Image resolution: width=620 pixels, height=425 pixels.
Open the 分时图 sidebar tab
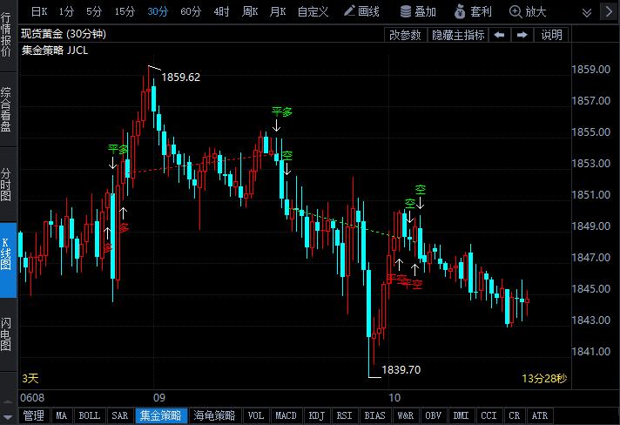tap(6, 185)
